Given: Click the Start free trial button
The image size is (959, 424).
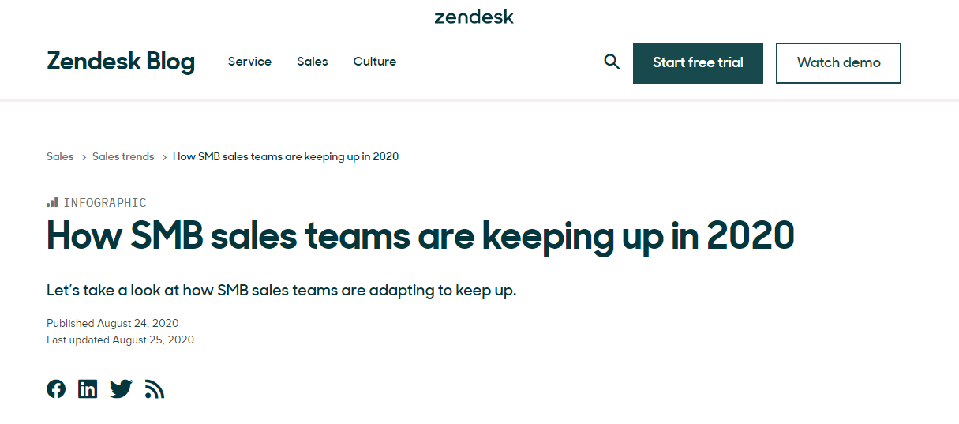Looking at the screenshot, I should click(698, 63).
